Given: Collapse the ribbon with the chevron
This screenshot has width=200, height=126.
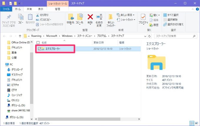Looking at the screenshot, I should [193, 9].
